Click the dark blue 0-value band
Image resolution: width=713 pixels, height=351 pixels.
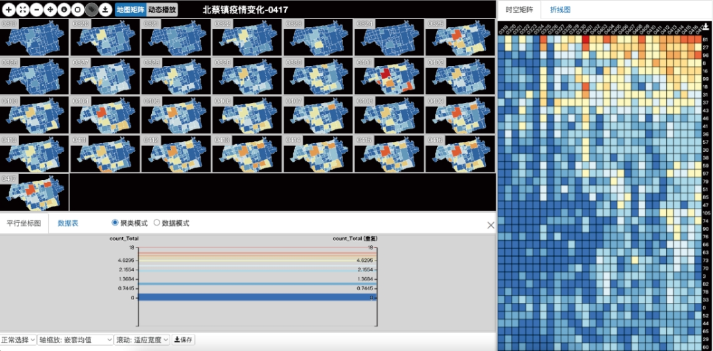[256, 298]
